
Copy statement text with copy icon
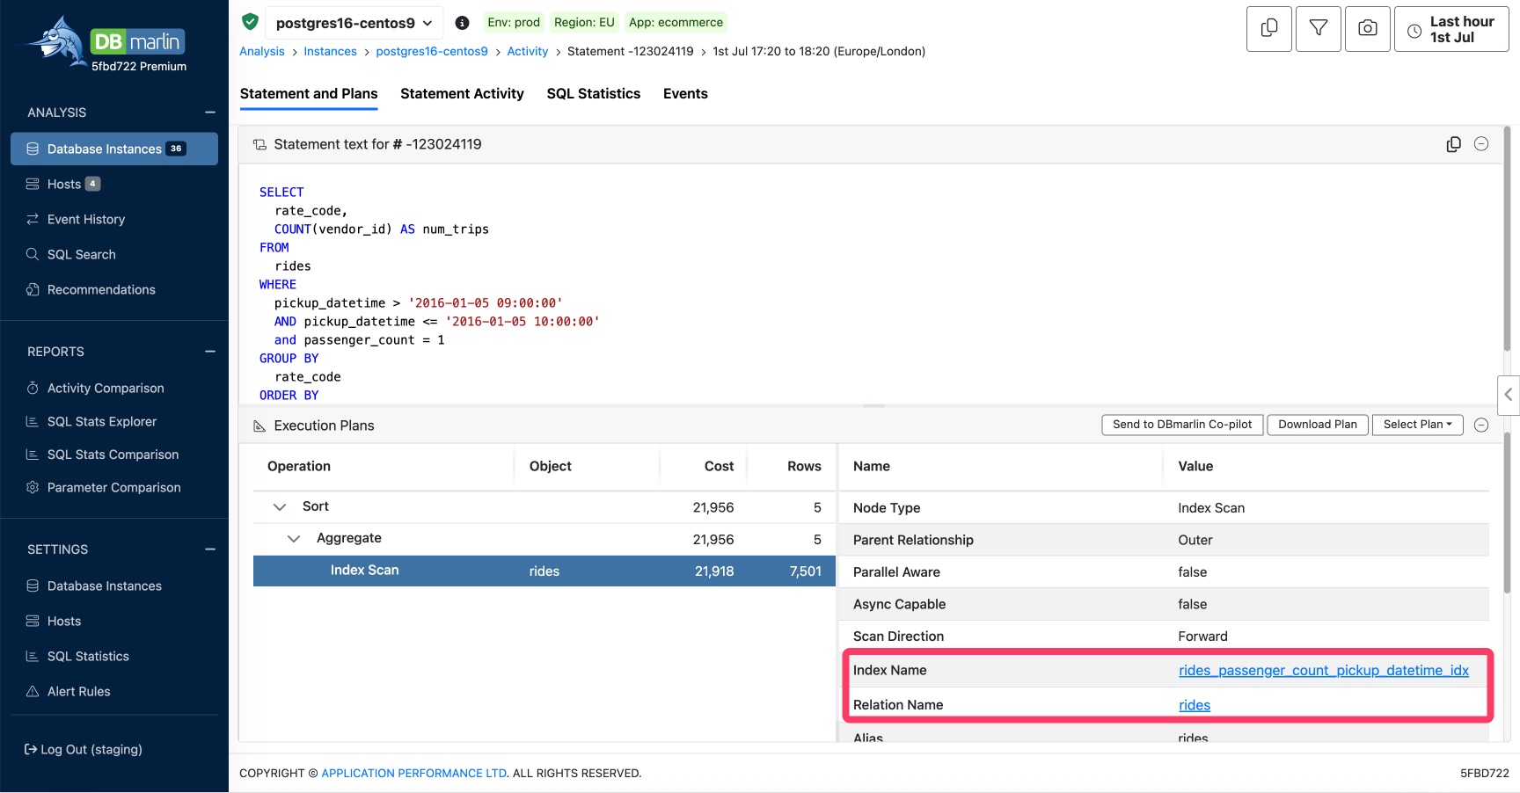click(x=1453, y=144)
